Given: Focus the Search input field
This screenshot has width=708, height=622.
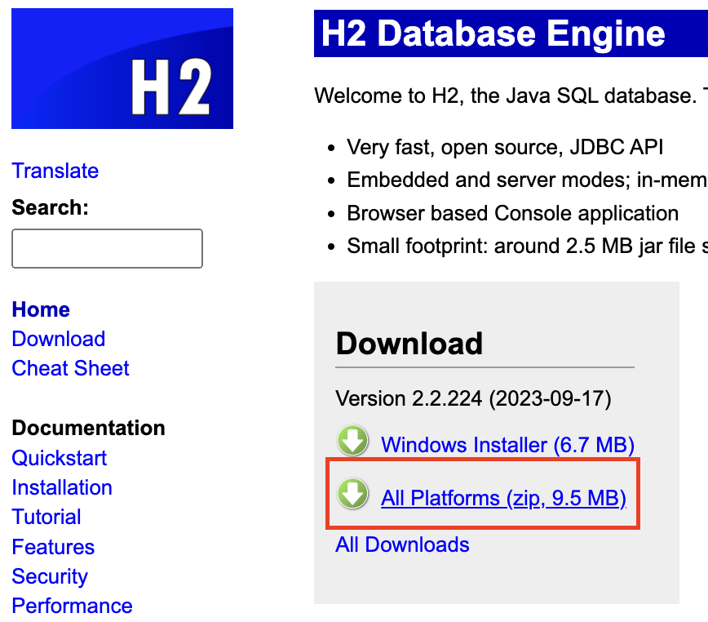Looking at the screenshot, I should pos(107,248).
